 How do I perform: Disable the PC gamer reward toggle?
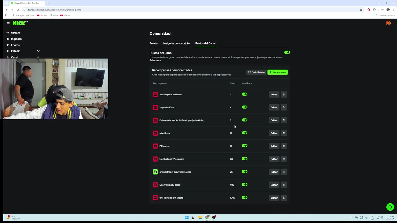tap(244, 146)
